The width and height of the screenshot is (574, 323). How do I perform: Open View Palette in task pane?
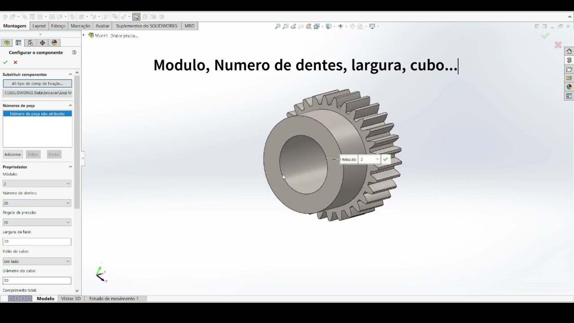click(569, 78)
